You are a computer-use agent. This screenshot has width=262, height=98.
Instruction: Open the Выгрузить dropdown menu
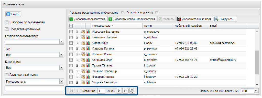[225, 19]
